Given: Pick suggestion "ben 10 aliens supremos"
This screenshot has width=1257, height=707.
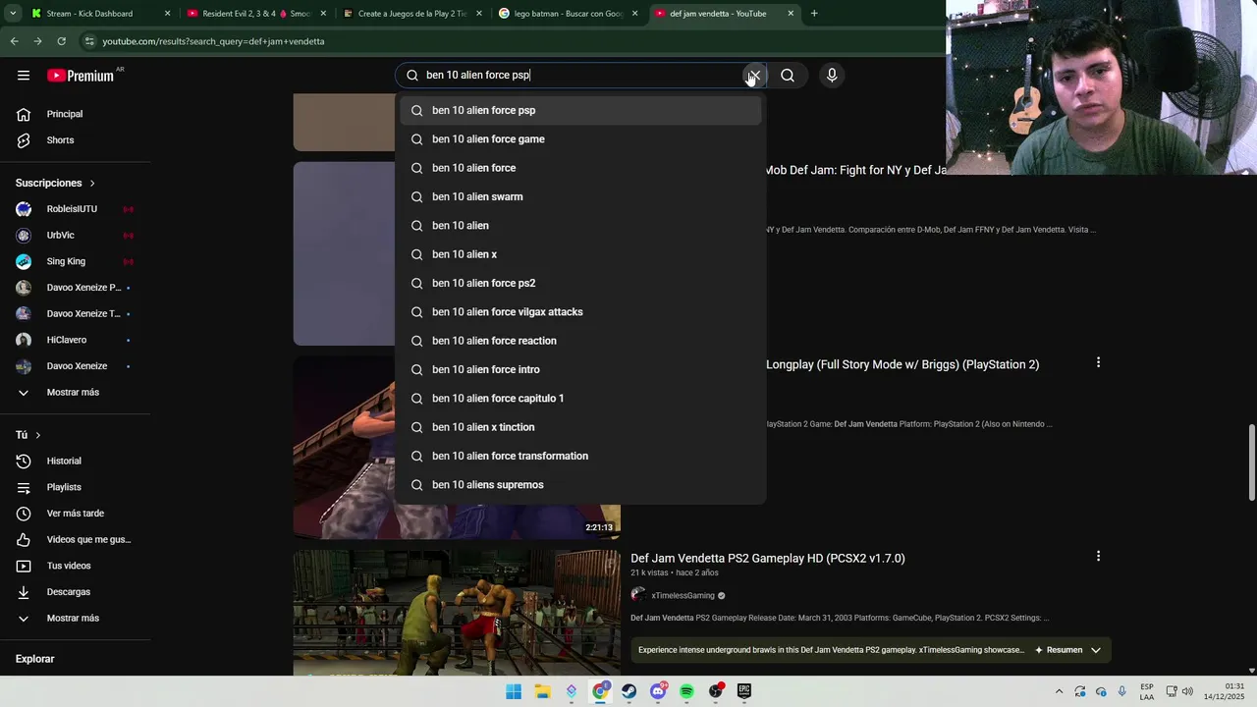Looking at the screenshot, I should pos(580,485).
